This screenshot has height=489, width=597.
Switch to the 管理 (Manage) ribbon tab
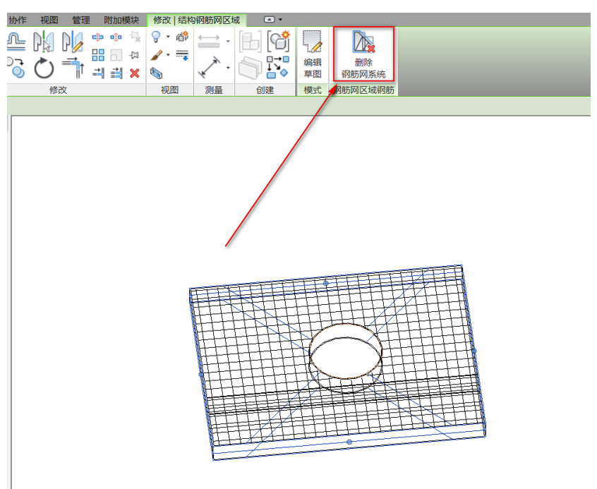click(80, 20)
